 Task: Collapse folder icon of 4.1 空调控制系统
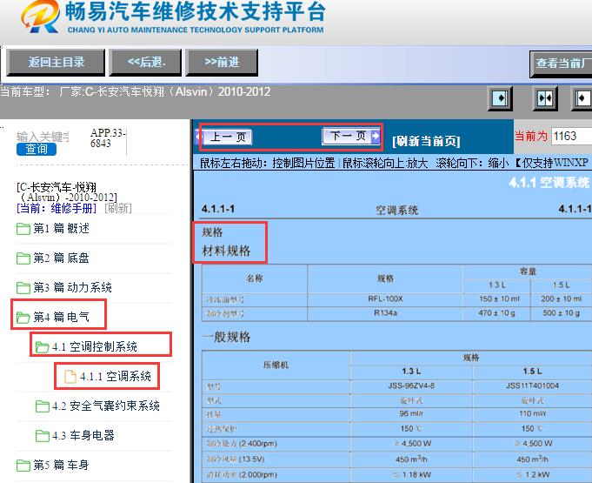(x=42, y=346)
